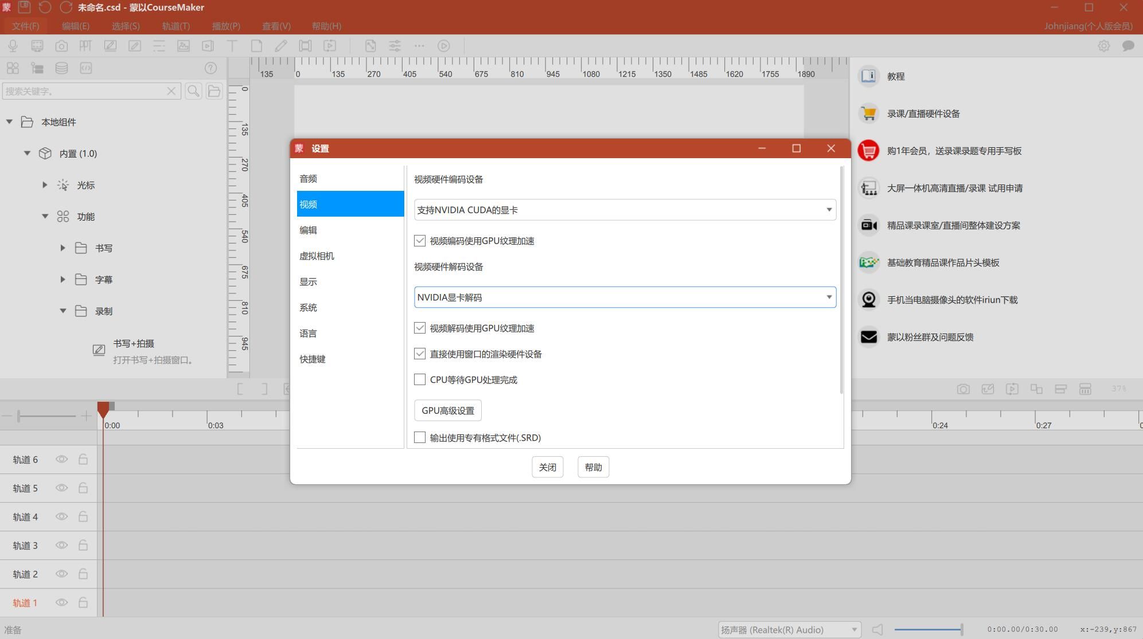Toggle visibility eye for 轨道 3

61,546
